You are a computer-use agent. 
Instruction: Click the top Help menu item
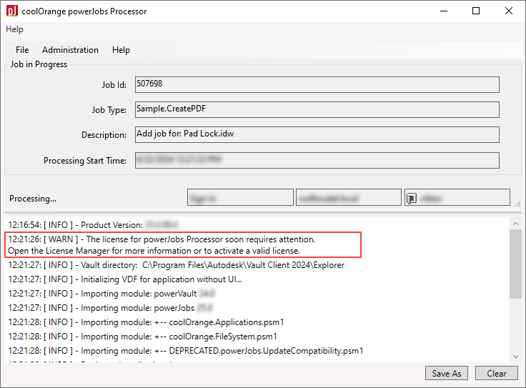[x=14, y=29]
